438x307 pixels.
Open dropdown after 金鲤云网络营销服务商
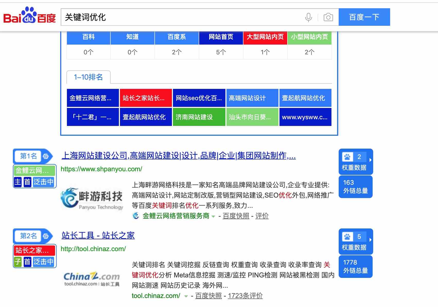(213, 217)
